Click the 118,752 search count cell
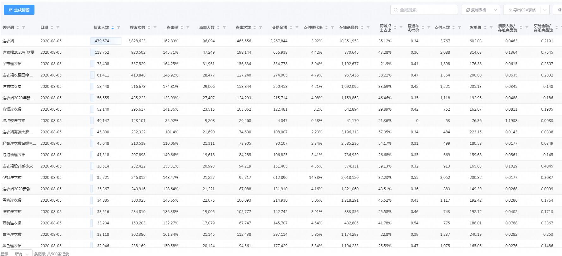The image size is (562, 256). coord(102,52)
